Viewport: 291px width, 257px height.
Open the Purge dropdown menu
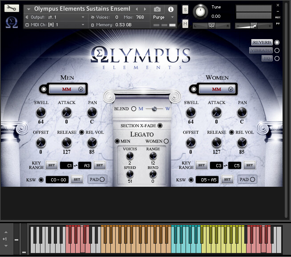(x=163, y=17)
